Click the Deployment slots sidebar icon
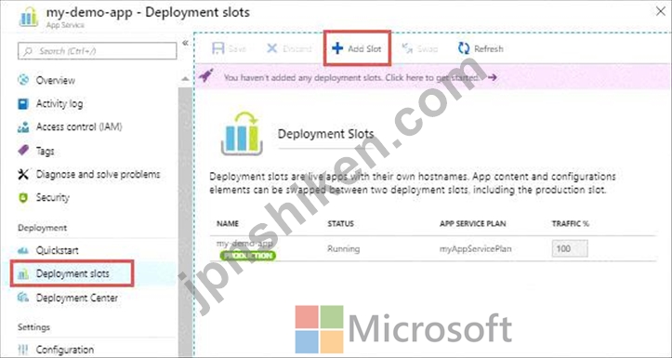Viewport: 672px width, 358px height. pos(23,274)
